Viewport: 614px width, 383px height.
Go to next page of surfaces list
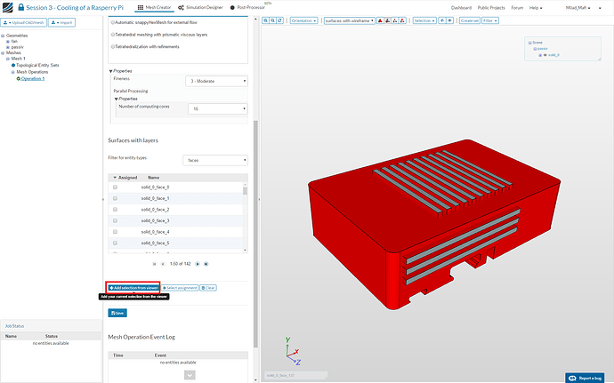[x=197, y=264]
